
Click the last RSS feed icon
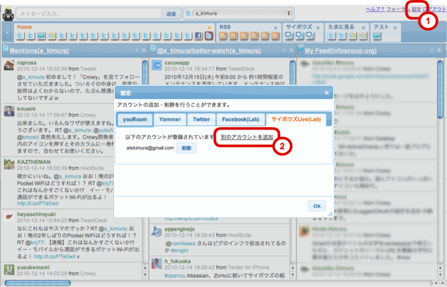pos(275,36)
